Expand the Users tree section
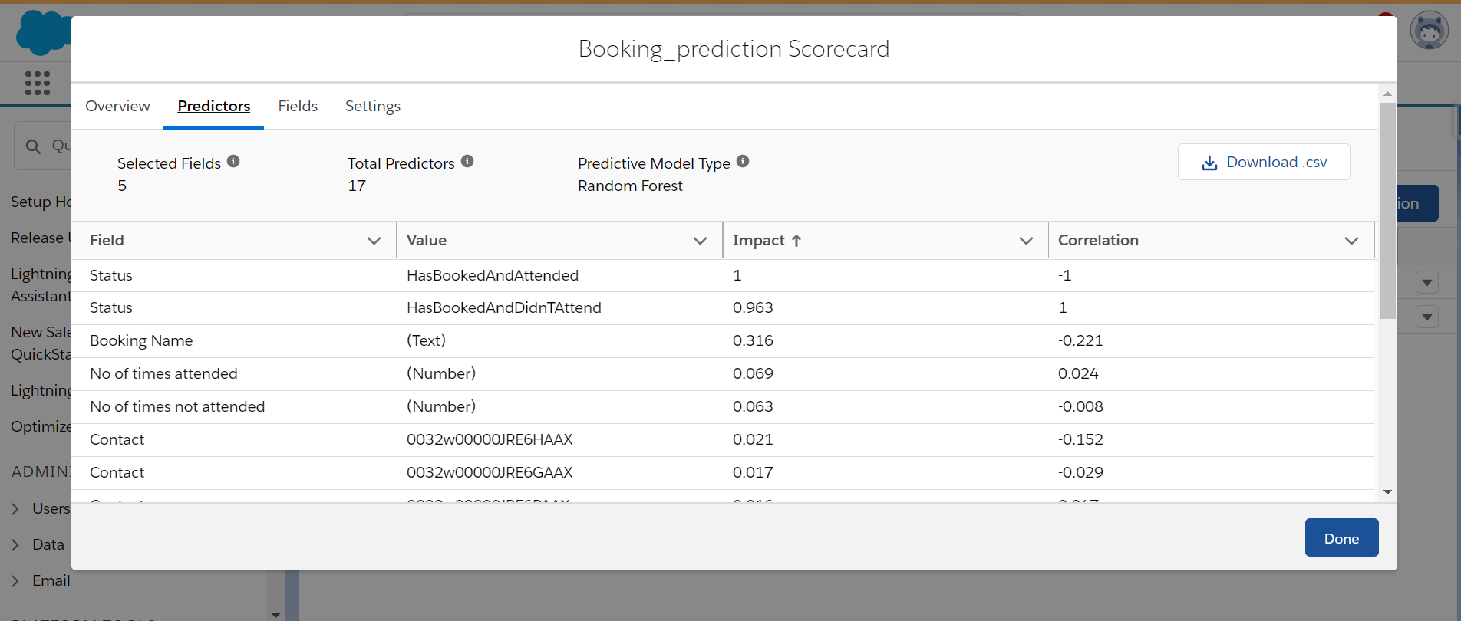Screen dimensions: 1461x621 point(15,509)
